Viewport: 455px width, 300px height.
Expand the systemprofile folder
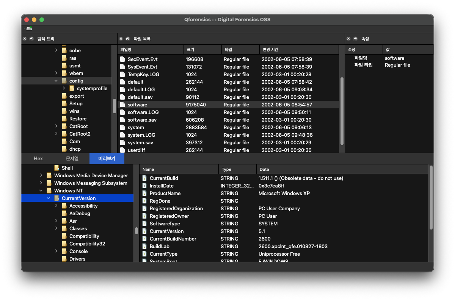(64, 88)
